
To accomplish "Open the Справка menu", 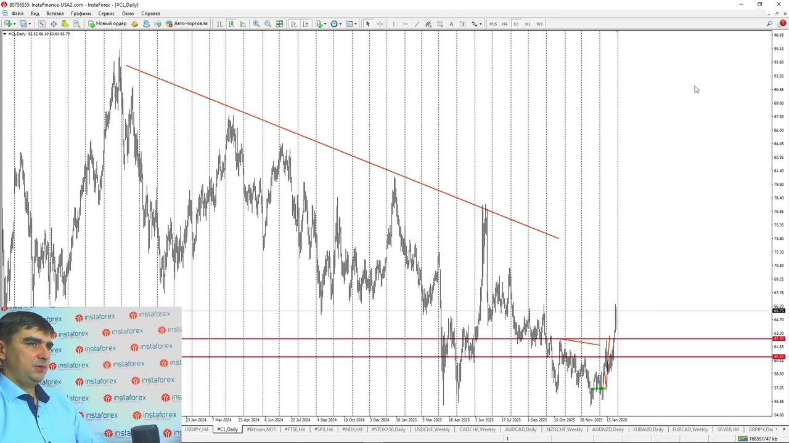I will [150, 14].
